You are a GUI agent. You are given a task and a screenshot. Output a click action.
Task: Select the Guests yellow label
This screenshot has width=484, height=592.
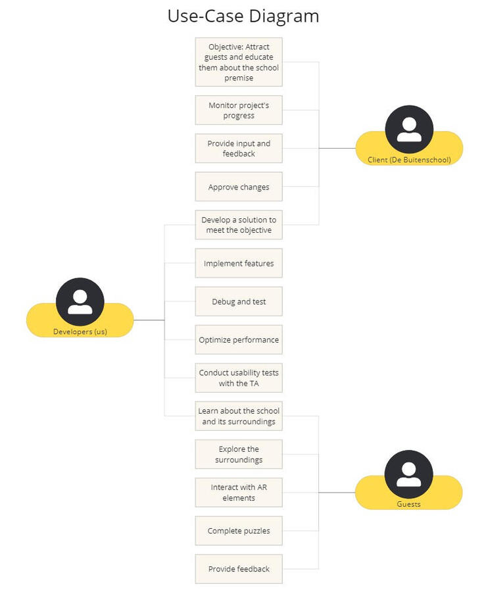[408, 504]
